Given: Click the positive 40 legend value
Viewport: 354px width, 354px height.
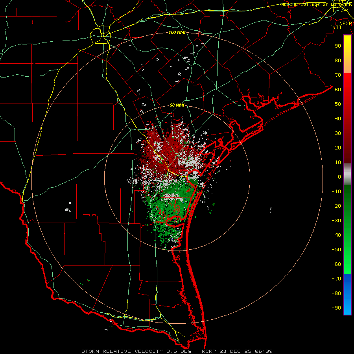Looking at the screenshot, I should pos(338,118).
